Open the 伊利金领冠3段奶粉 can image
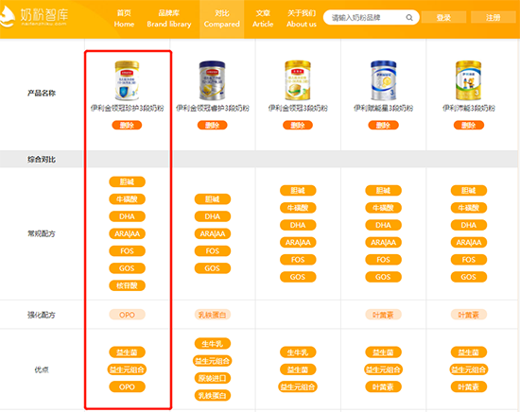Image resolution: width=520 pixels, height=412 pixels. [298, 80]
